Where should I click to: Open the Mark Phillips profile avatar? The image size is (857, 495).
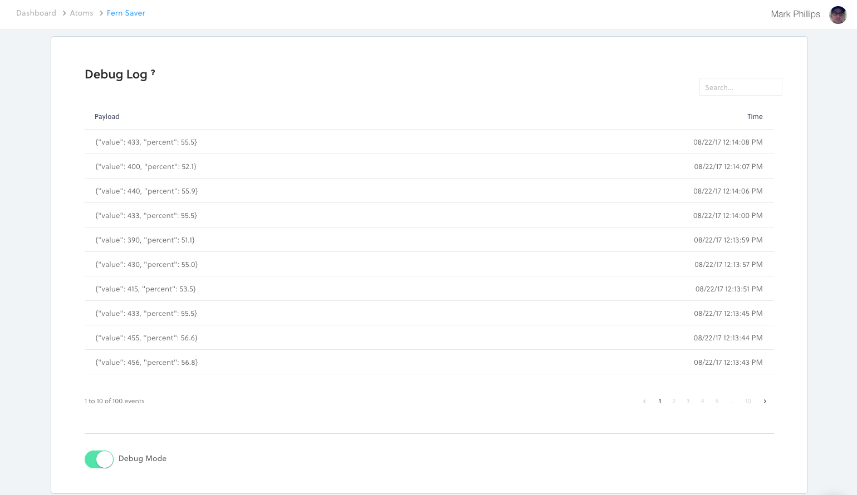838,14
